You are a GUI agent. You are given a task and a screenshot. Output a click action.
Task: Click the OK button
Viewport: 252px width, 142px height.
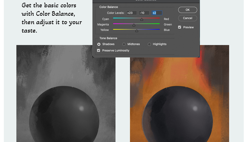(188, 10)
